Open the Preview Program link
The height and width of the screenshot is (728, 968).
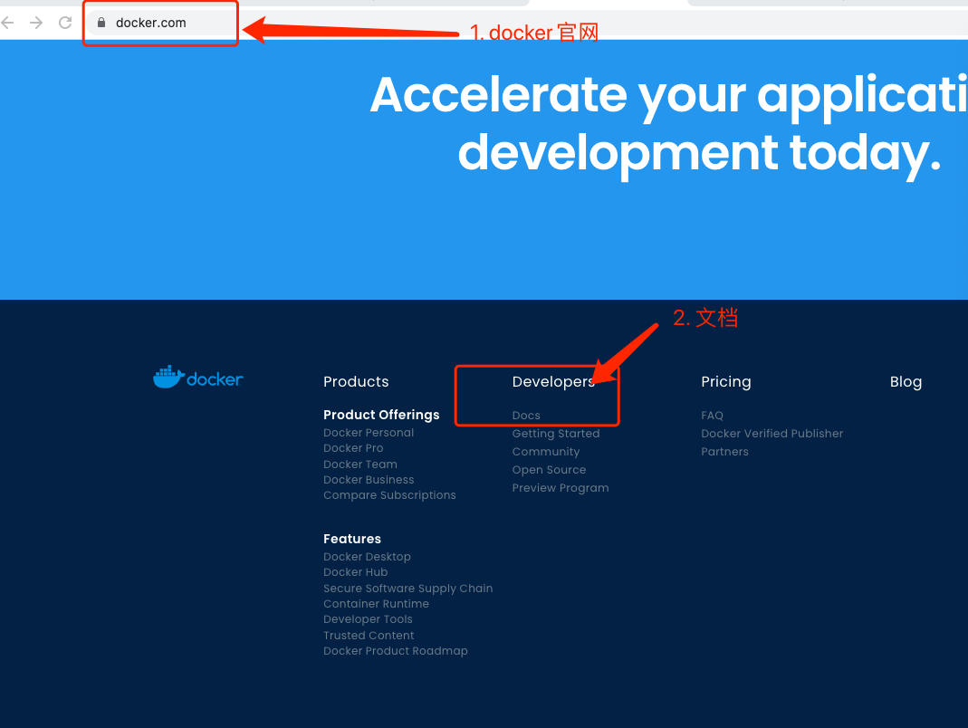pos(561,488)
